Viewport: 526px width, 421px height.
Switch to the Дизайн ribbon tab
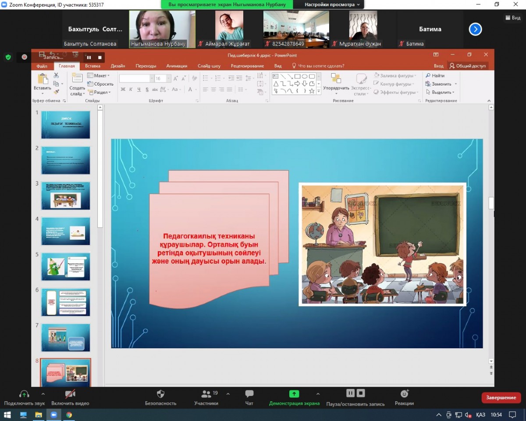point(117,66)
